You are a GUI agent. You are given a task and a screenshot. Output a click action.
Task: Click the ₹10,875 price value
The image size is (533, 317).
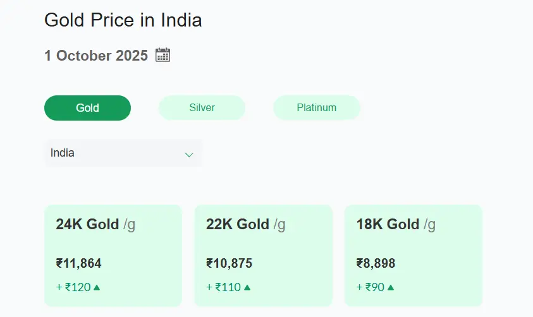tap(229, 263)
